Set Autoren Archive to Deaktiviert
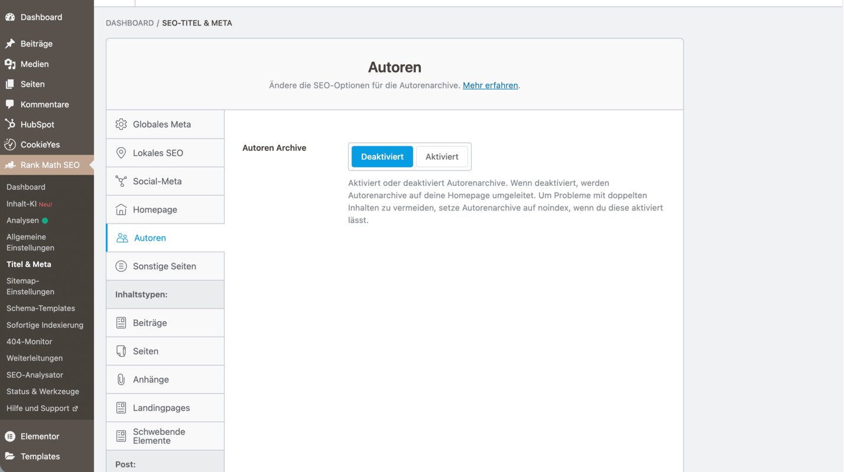 pyautogui.click(x=382, y=157)
